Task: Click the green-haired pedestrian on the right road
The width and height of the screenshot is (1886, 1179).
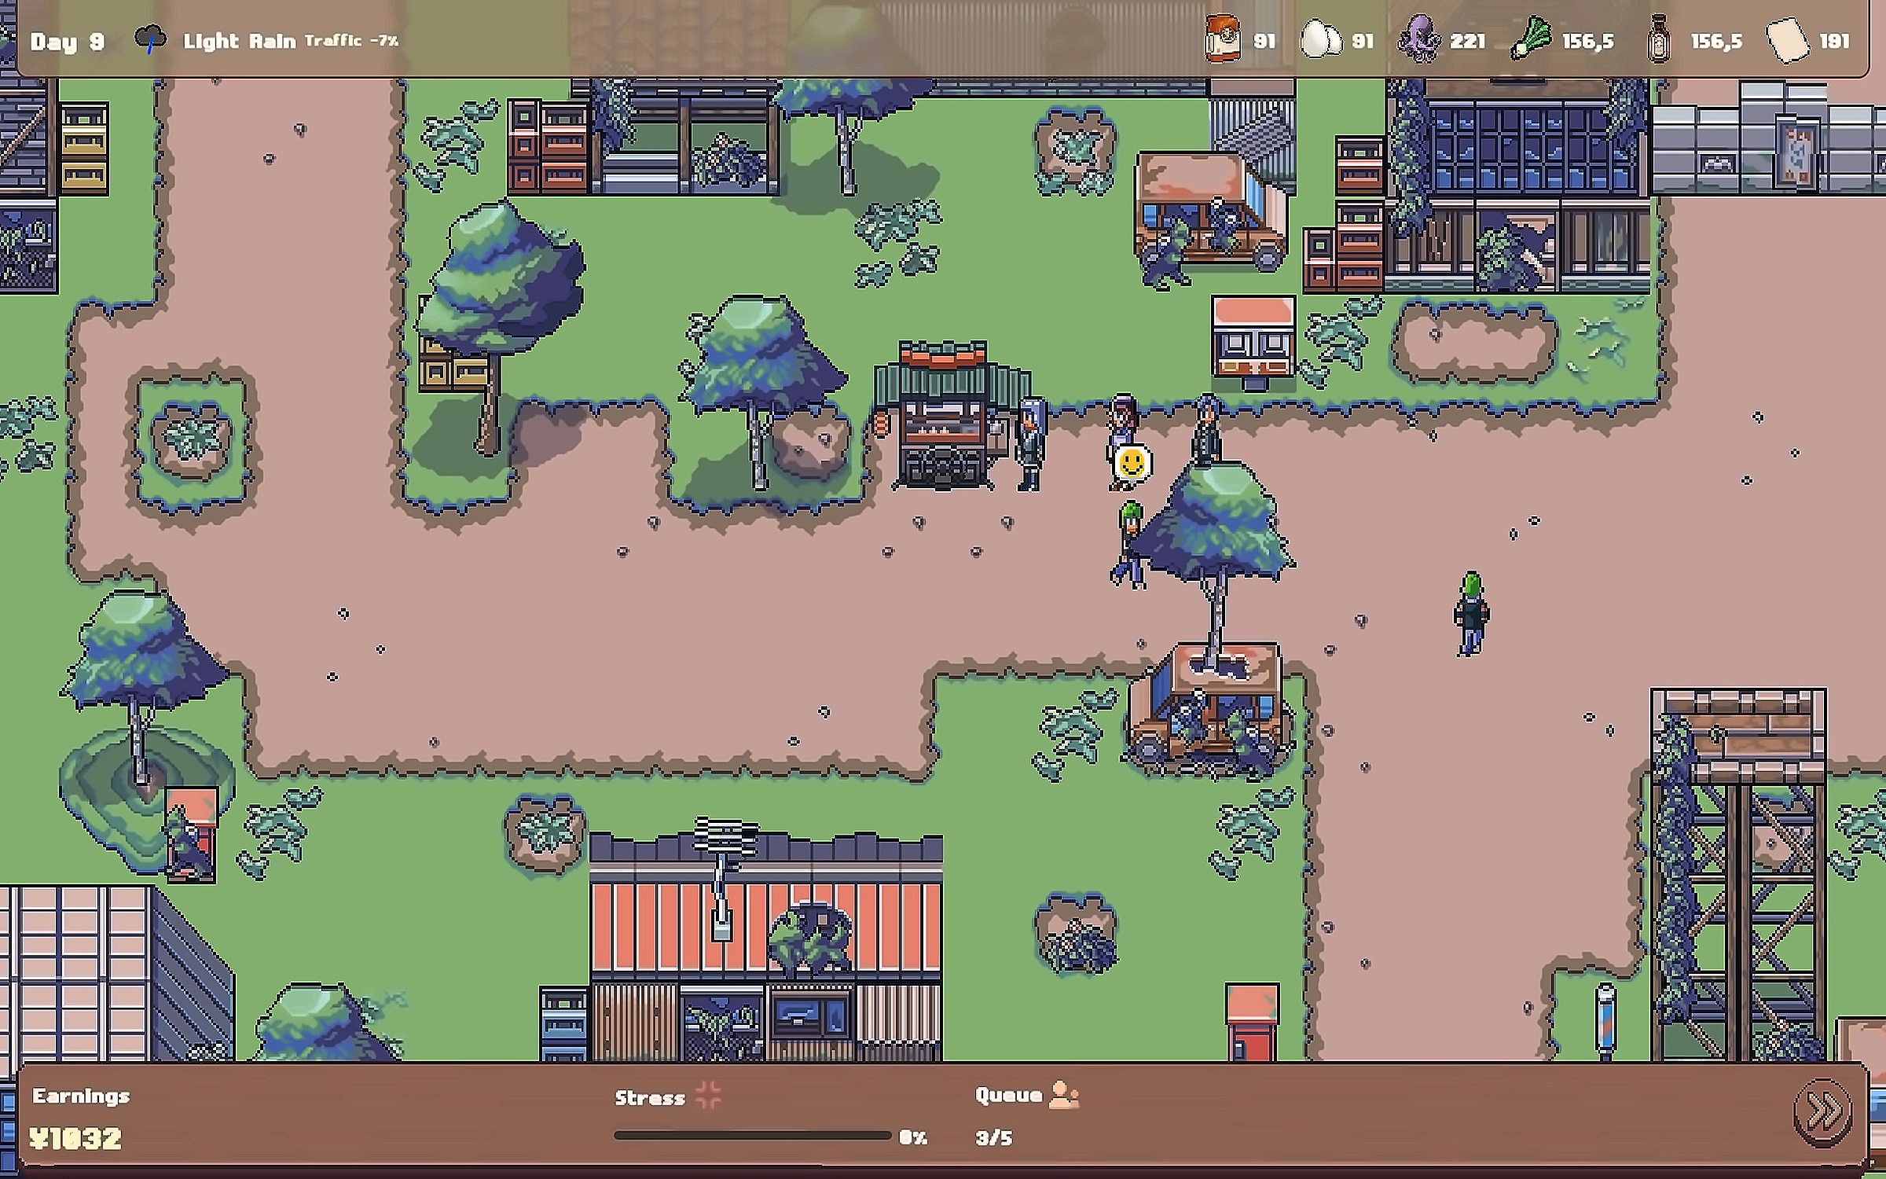Action: pos(1470,613)
